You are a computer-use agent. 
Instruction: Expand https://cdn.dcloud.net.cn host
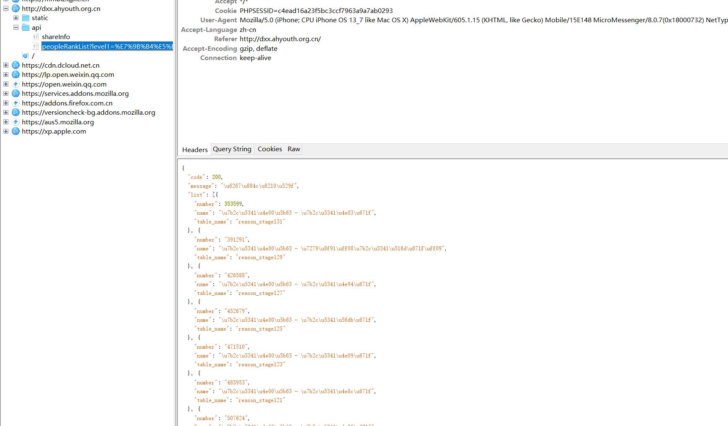point(6,65)
